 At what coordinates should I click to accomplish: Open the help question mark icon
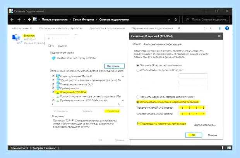tap(227, 28)
